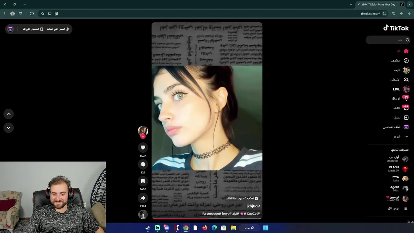Click the magnifier icon in TikTok search

coord(408,40)
